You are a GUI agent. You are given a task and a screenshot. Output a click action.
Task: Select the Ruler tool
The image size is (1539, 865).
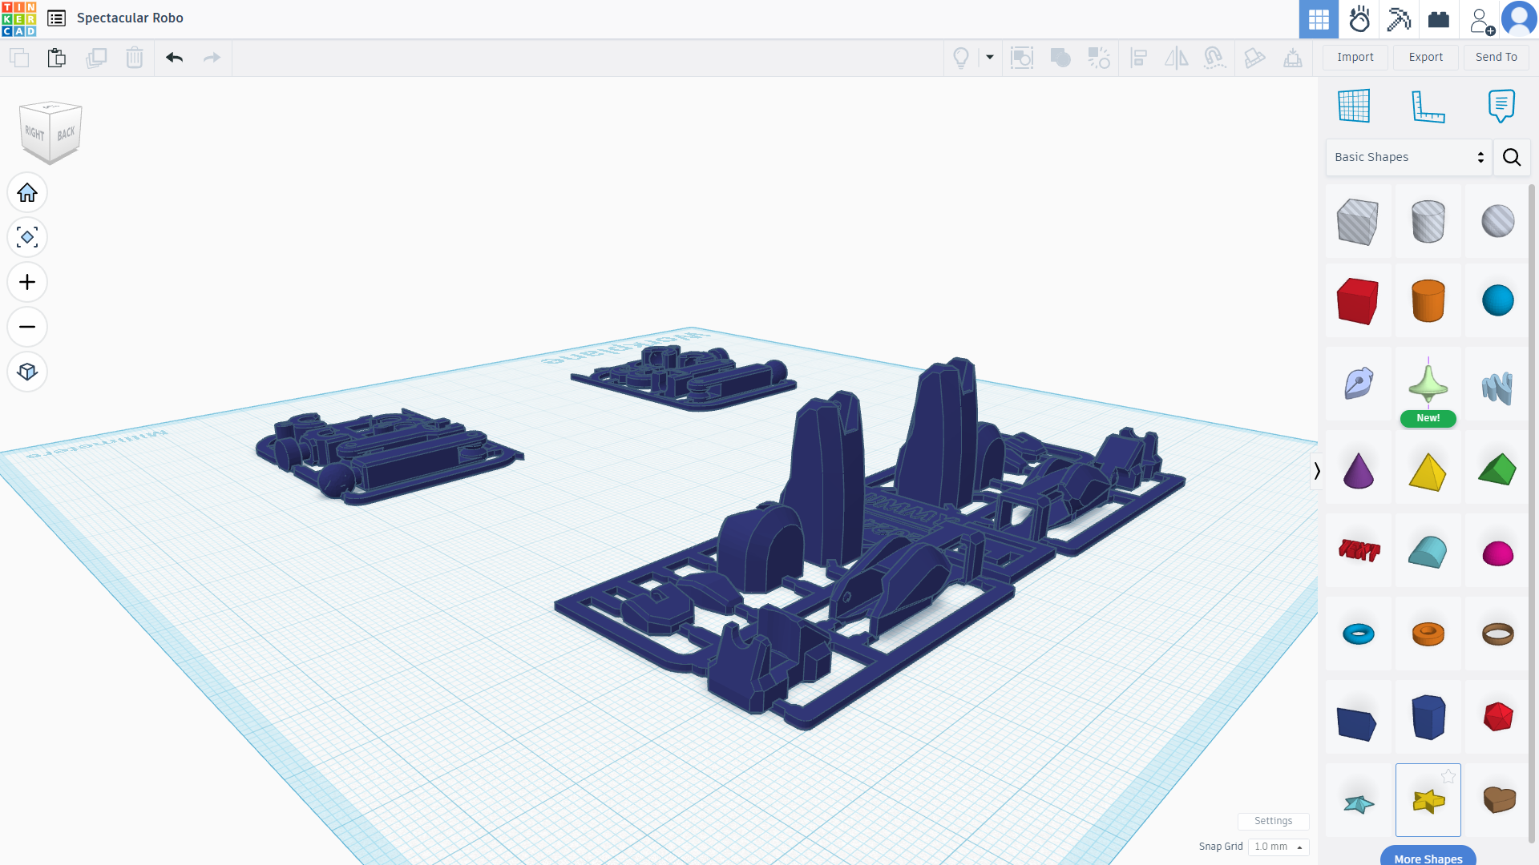[x=1428, y=106]
